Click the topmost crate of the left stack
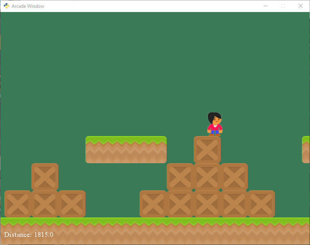The image size is (310, 245). (x=44, y=177)
